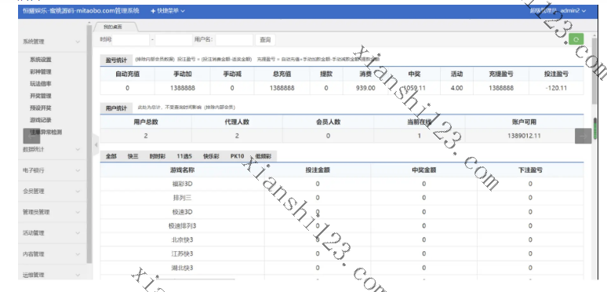
Task: Click the 代理人数 column header
Action: point(237,122)
